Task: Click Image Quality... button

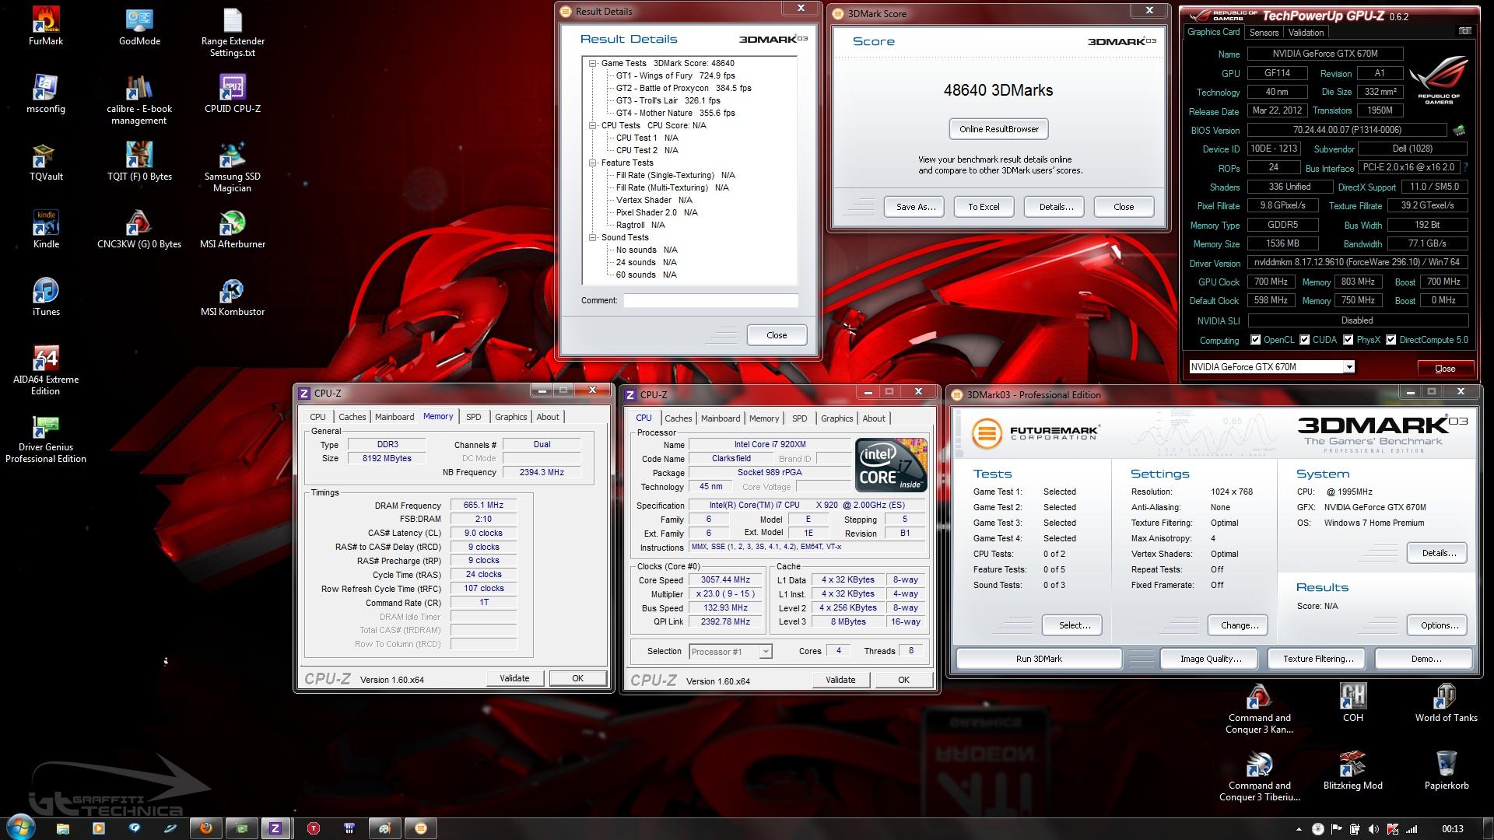Action: (1211, 659)
